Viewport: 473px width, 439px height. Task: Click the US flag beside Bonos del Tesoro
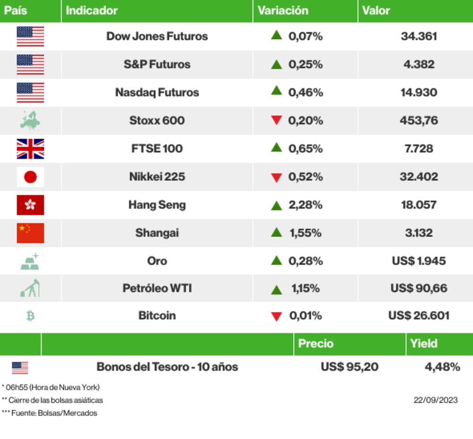pos(20,368)
